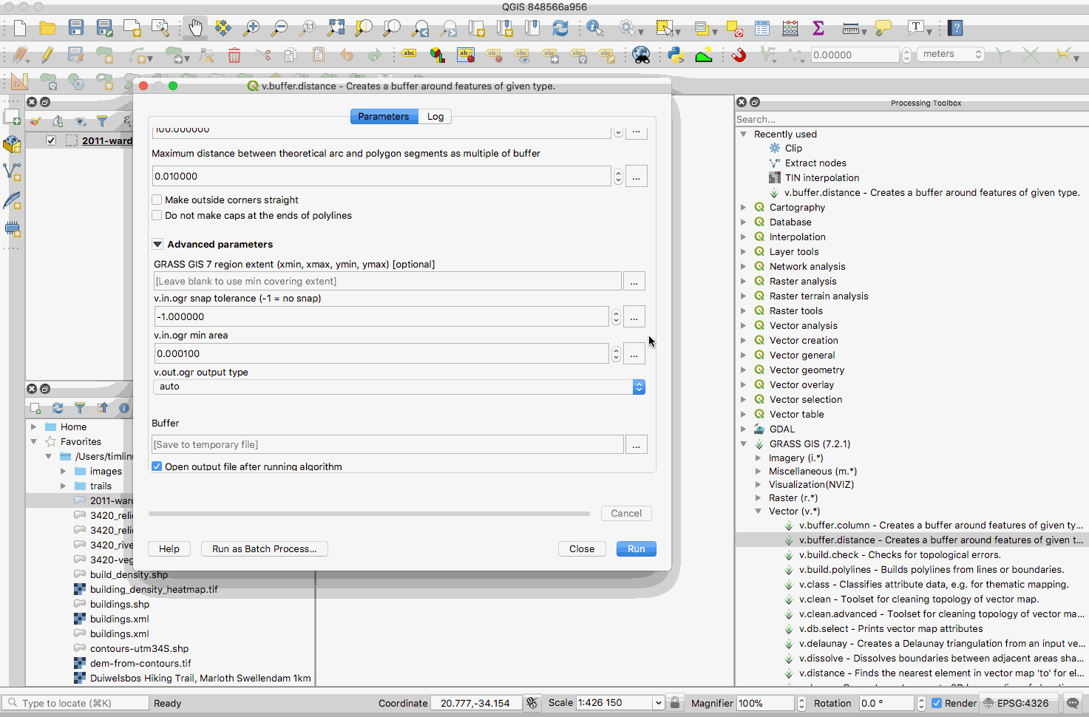Image resolution: width=1089 pixels, height=717 pixels.
Task: Click the Diagram Options chart icon
Action: coord(437,55)
